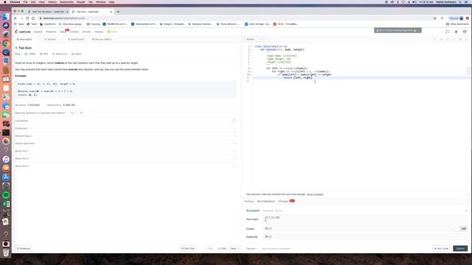Open the Testcase tab in the console
This screenshot has width=472, height=265.
click(249, 201)
